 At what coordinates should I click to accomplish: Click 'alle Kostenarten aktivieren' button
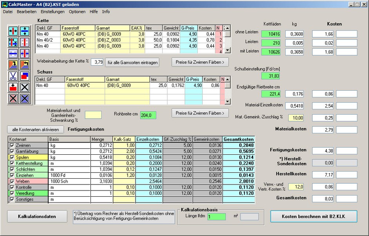pos(36,130)
